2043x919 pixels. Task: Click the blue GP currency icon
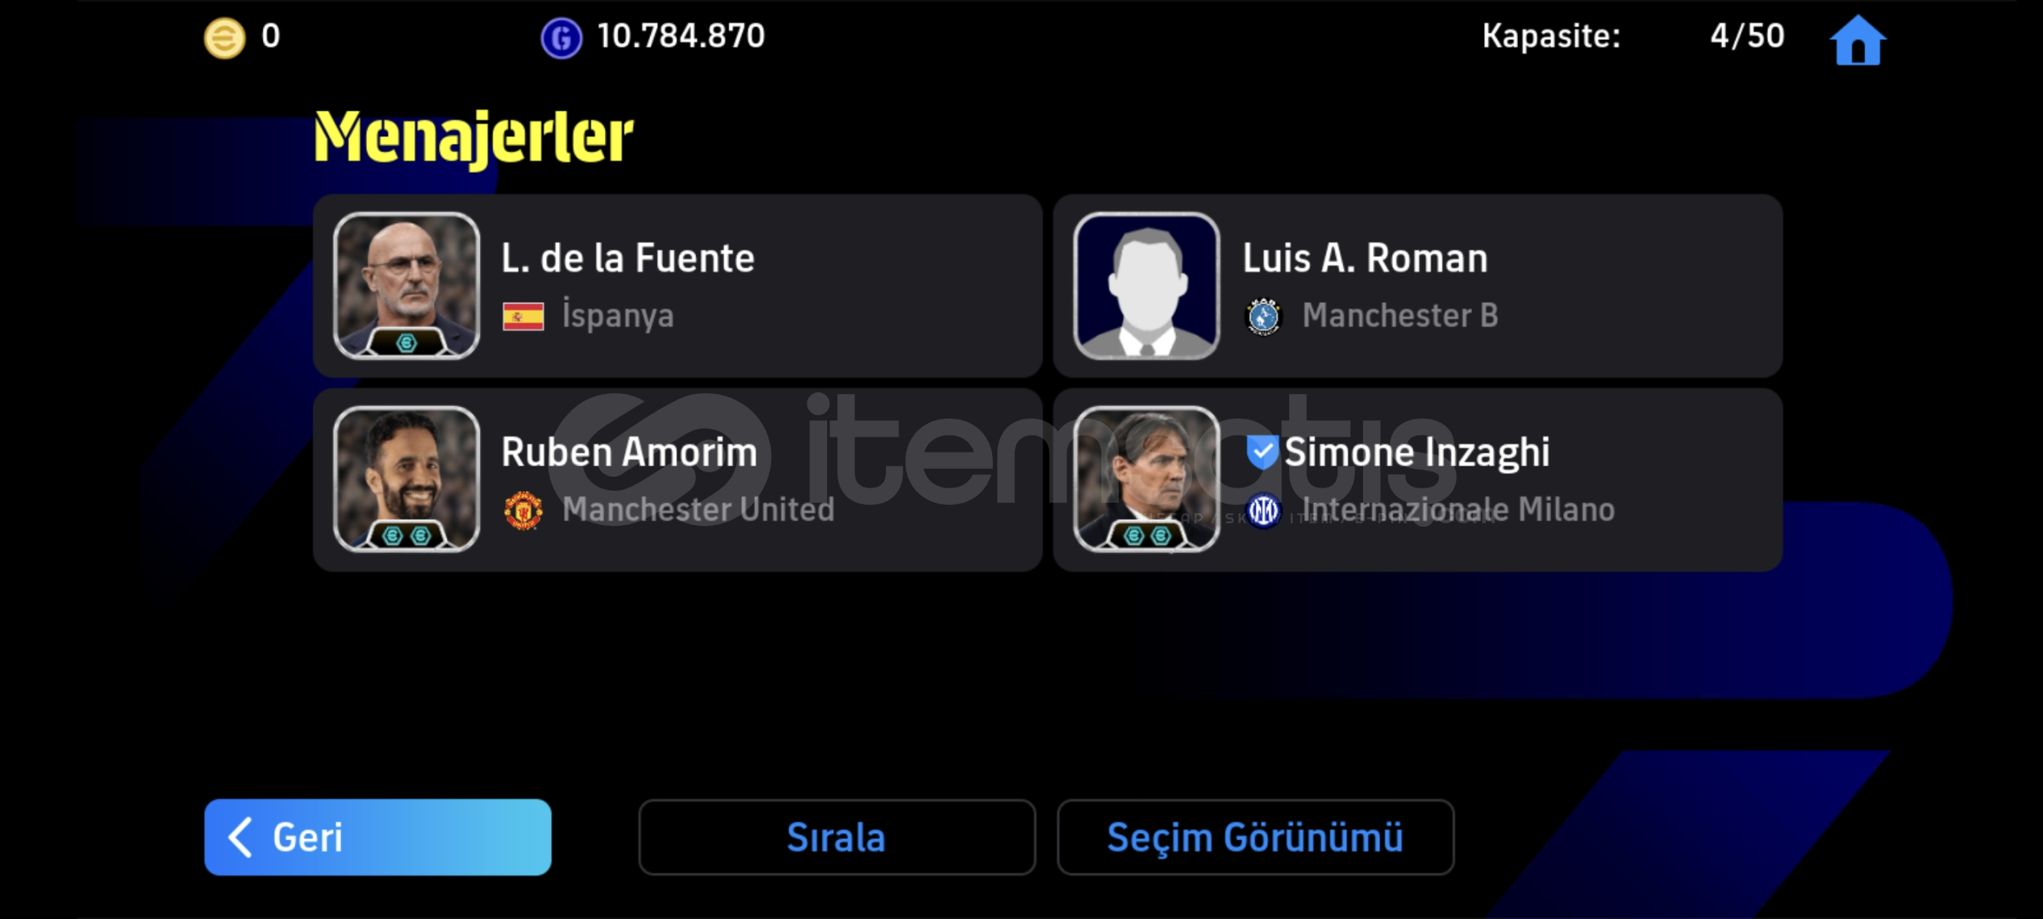pos(562,38)
